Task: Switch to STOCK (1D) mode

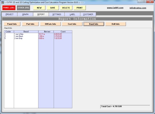Action: tap(23, 8)
